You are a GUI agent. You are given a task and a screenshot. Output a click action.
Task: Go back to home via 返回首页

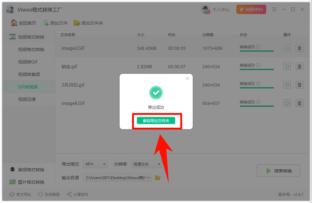(x=23, y=23)
